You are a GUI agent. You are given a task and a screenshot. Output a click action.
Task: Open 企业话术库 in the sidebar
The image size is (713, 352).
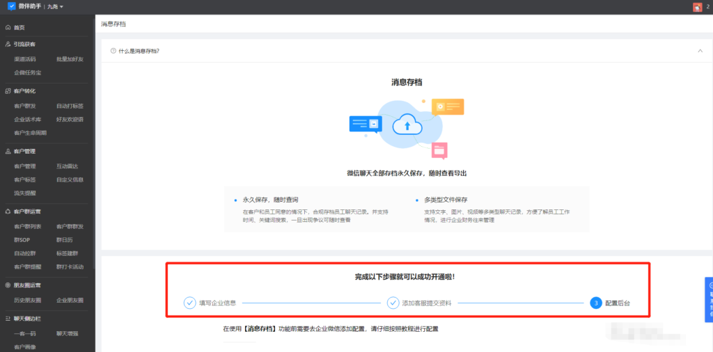pyautogui.click(x=28, y=120)
